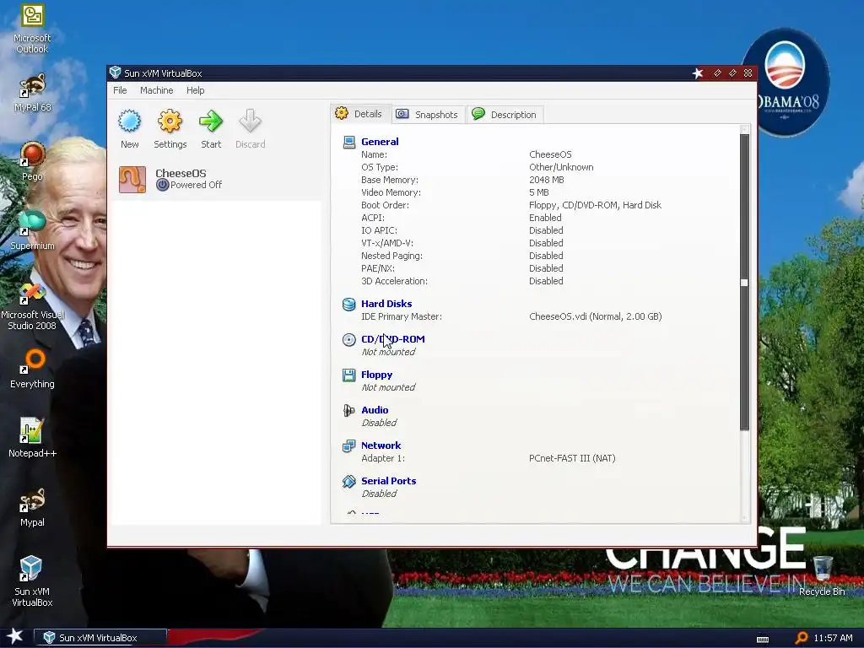The image size is (864, 648).
Task: Click Sun xVM VirtualBox taskbar button
Action: coord(101,638)
